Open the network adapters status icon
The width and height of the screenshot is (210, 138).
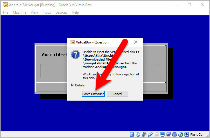144,135
